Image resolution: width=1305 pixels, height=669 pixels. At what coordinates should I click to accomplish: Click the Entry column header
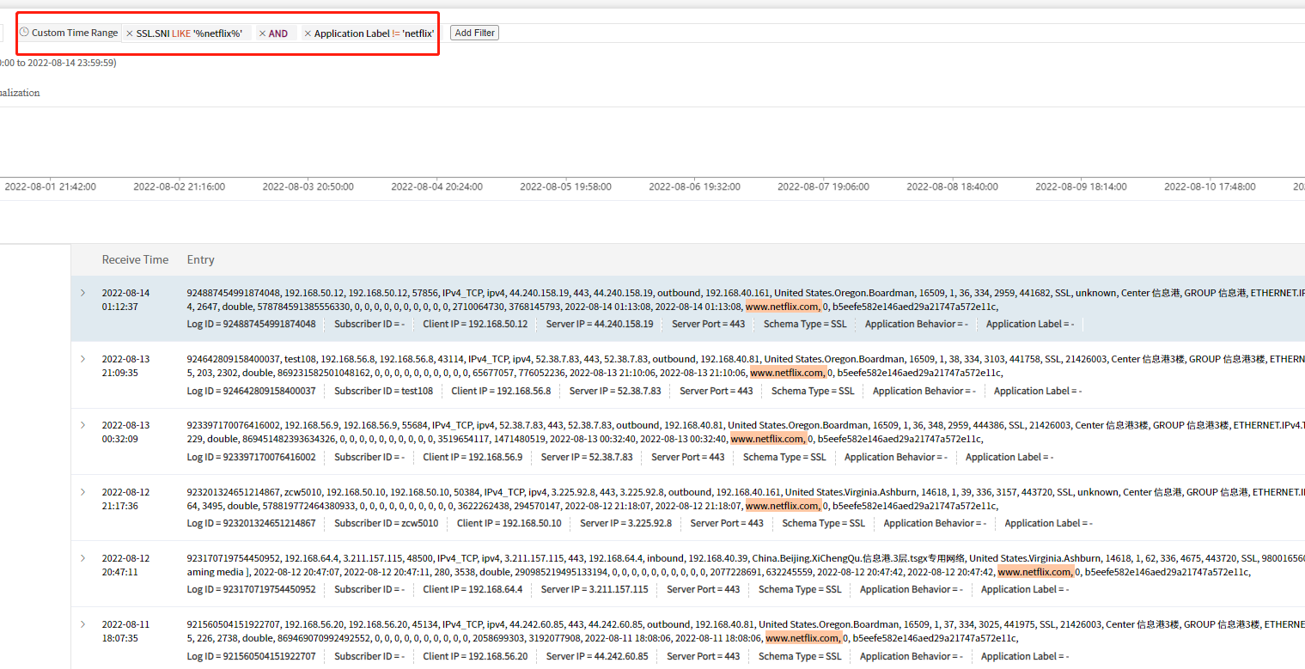click(200, 259)
